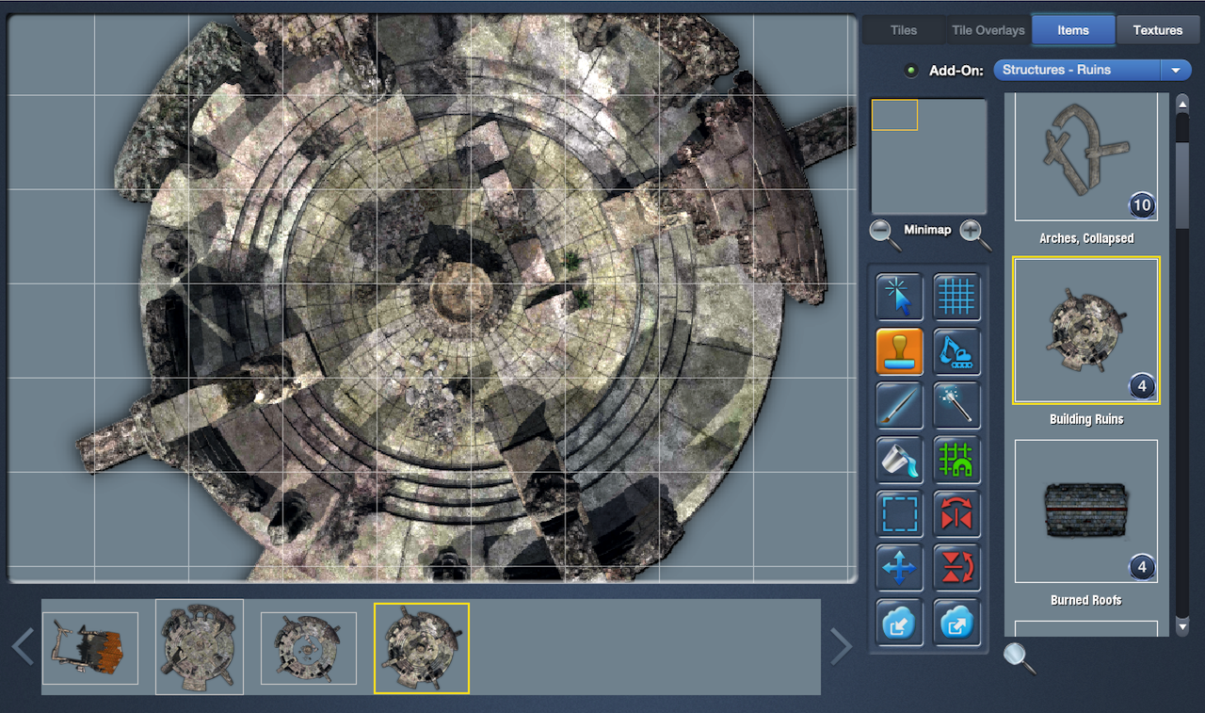Click the item list scrollbar up arrow
The image size is (1205, 713).
pyautogui.click(x=1182, y=104)
